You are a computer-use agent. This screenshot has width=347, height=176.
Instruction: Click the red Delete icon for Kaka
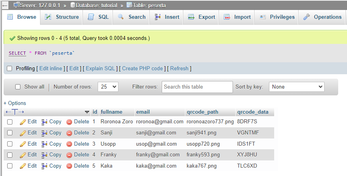(x=69, y=166)
